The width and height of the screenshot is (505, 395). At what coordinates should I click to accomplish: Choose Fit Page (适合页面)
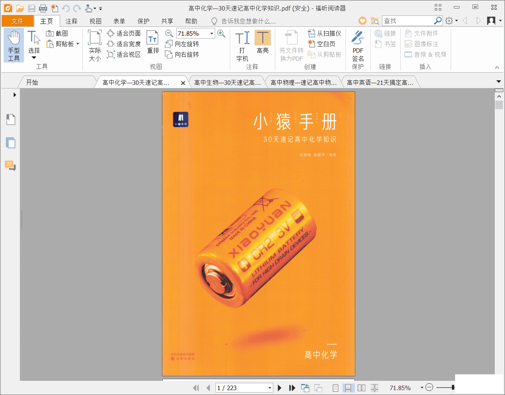click(x=124, y=33)
